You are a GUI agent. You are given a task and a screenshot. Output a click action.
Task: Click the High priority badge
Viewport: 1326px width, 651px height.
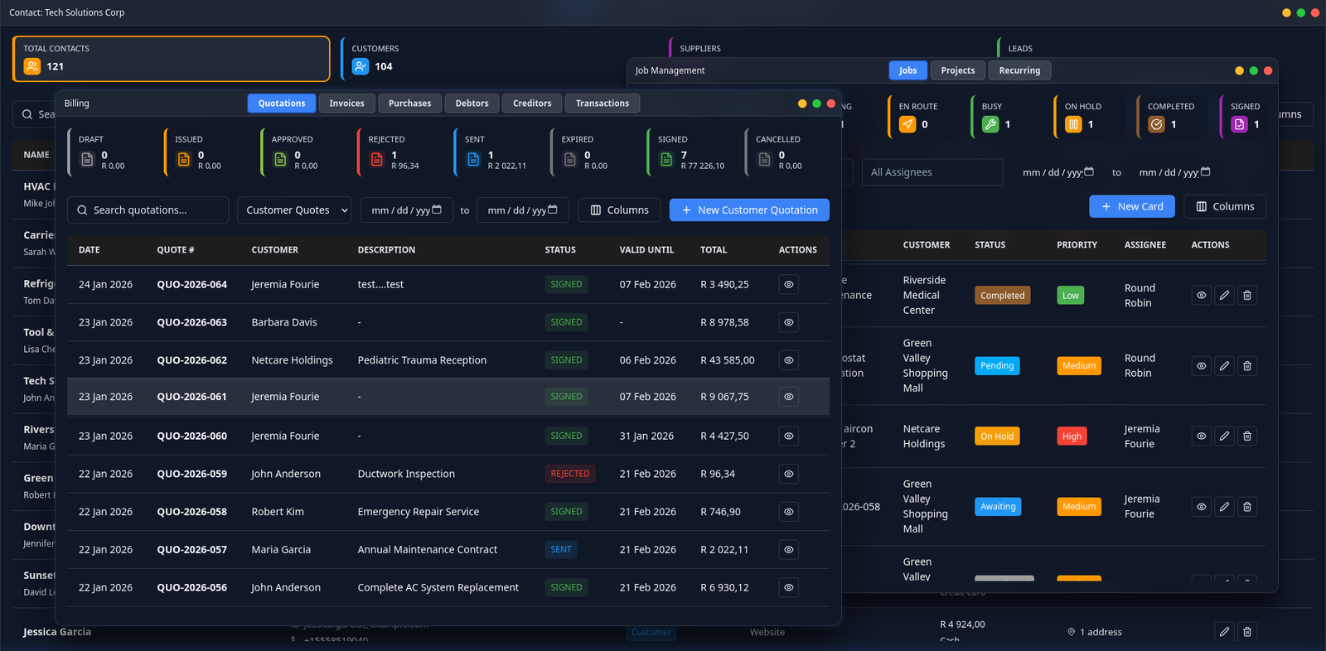(1072, 436)
